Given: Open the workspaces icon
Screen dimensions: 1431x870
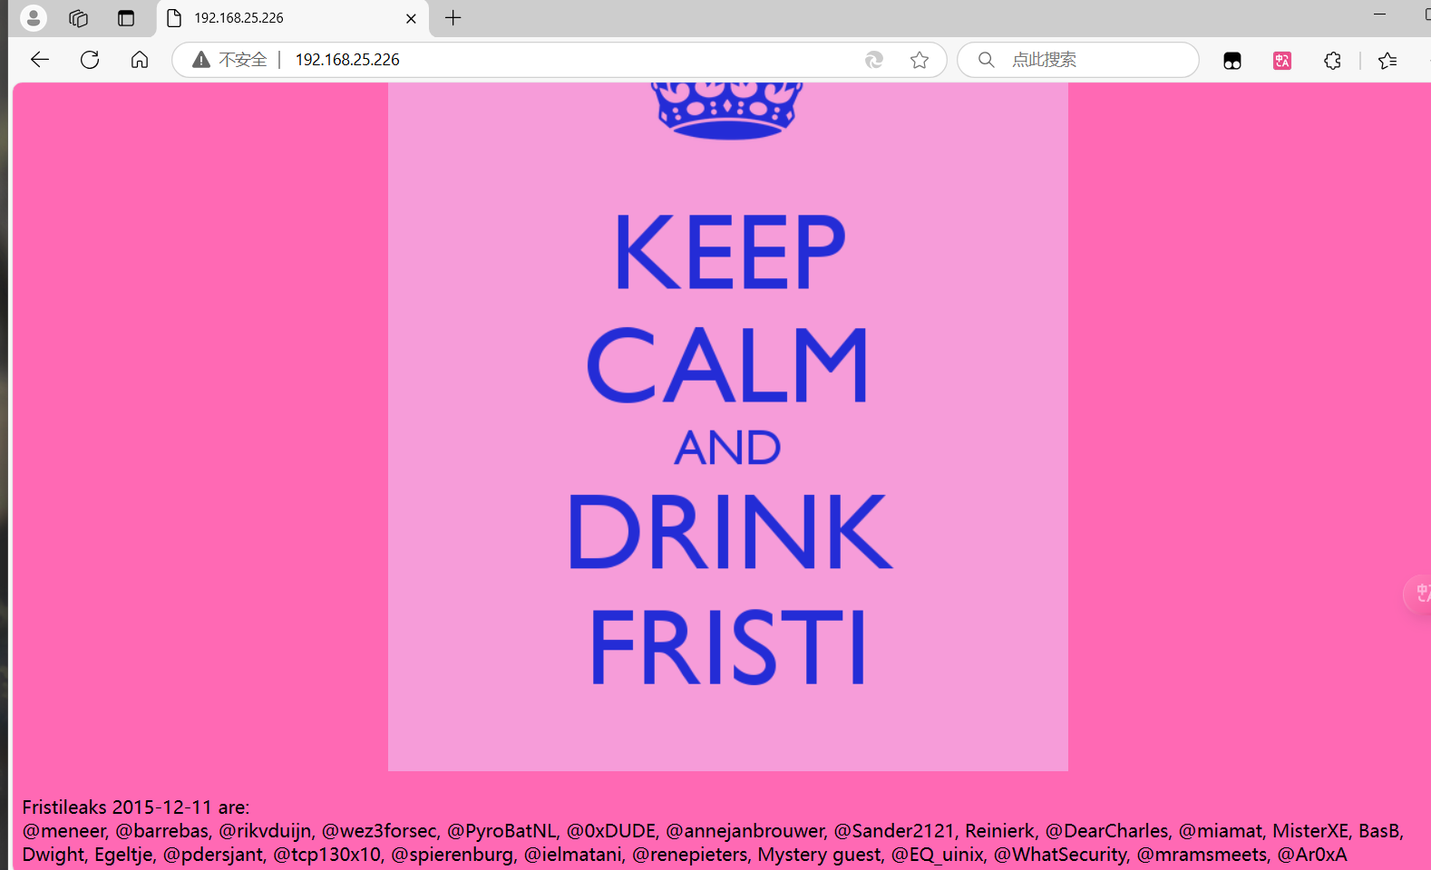Looking at the screenshot, I should point(79,18).
